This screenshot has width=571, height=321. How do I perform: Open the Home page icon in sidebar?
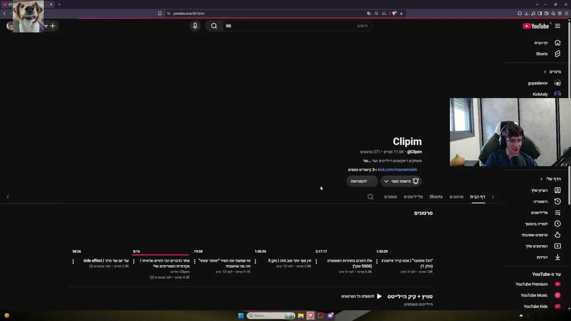tap(558, 43)
